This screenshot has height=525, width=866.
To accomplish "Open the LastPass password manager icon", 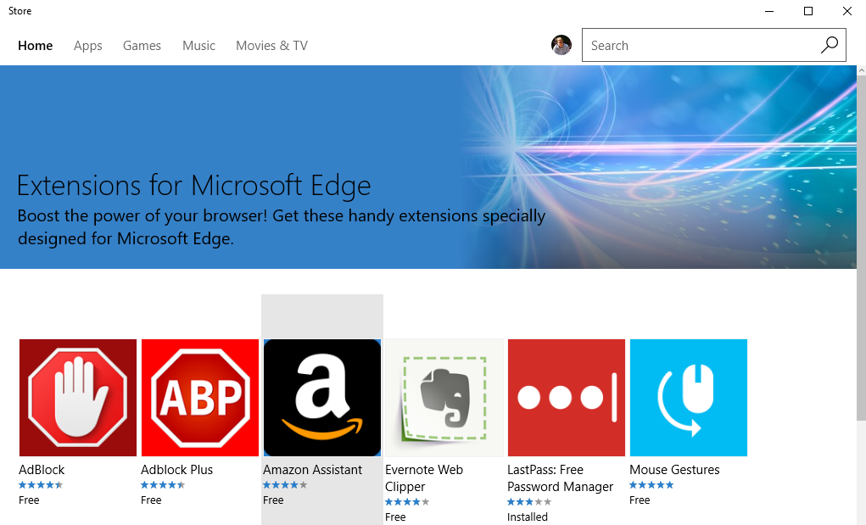I will click(x=567, y=398).
